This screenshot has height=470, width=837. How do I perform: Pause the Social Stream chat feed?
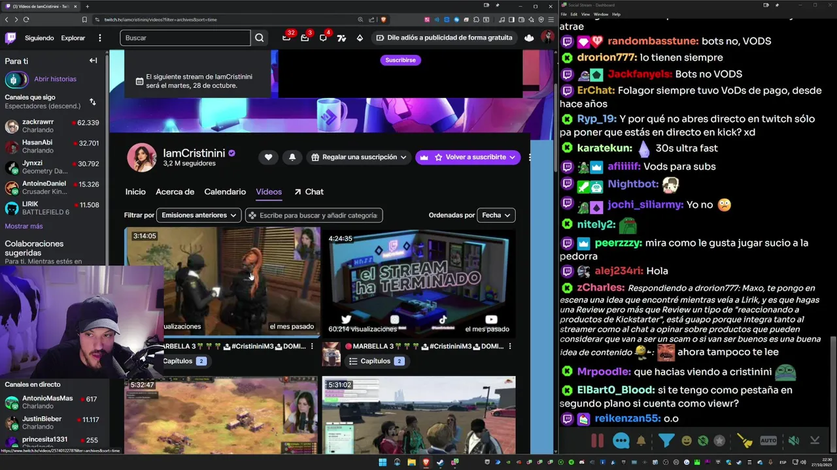[x=597, y=441]
